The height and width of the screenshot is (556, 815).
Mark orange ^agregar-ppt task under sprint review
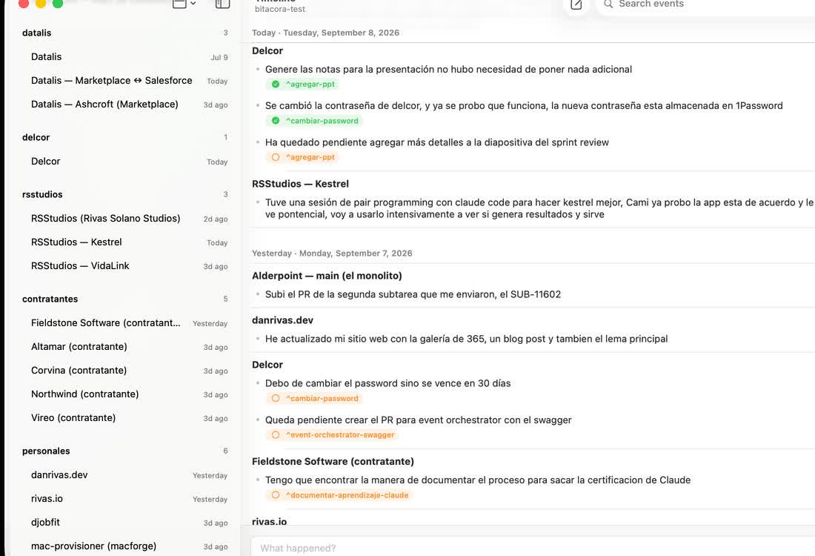(x=276, y=157)
